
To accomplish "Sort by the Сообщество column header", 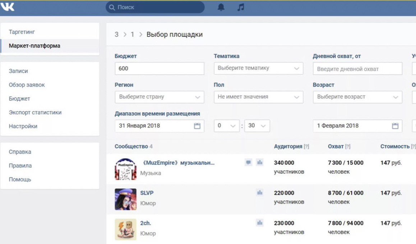I will tap(131, 146).
